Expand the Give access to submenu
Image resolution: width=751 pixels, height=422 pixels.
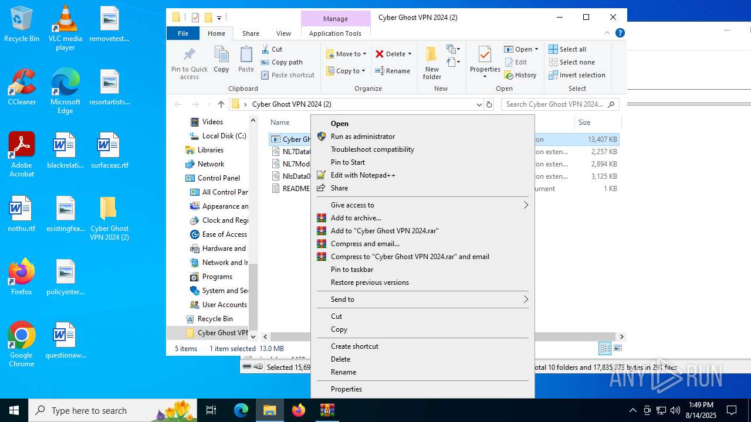422,205
